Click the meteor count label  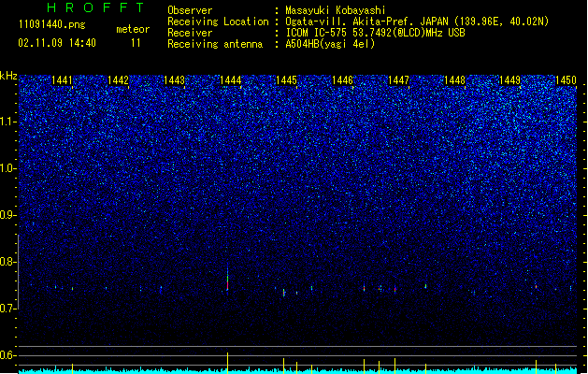click(133, 29)
